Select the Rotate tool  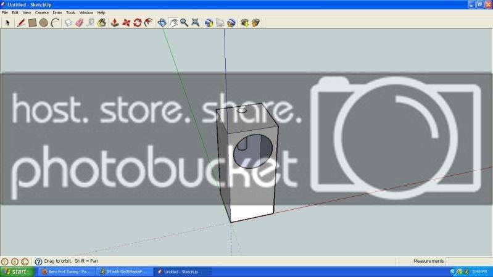pos(137,23)
